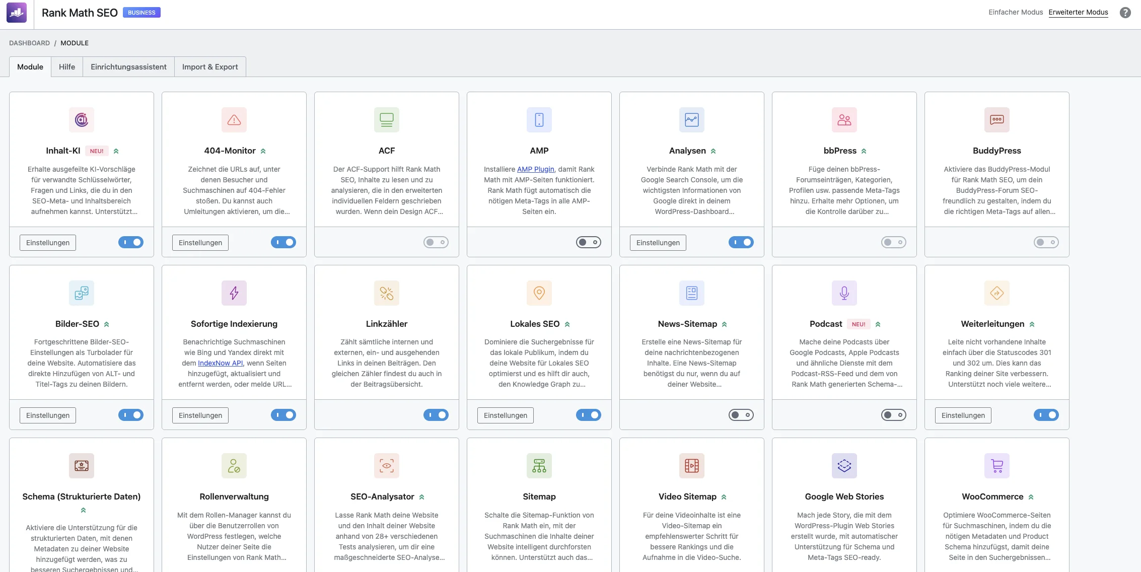Click the Lokales SEO location pin icon
1141x572 pixels.
pos(539,293)
